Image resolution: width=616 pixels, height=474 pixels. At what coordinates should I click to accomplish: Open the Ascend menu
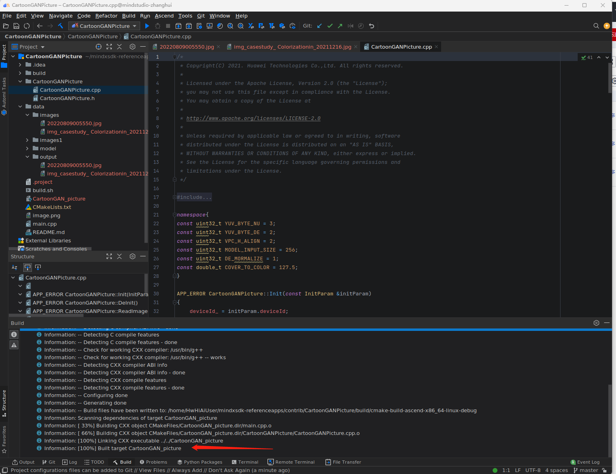[164, 16]
